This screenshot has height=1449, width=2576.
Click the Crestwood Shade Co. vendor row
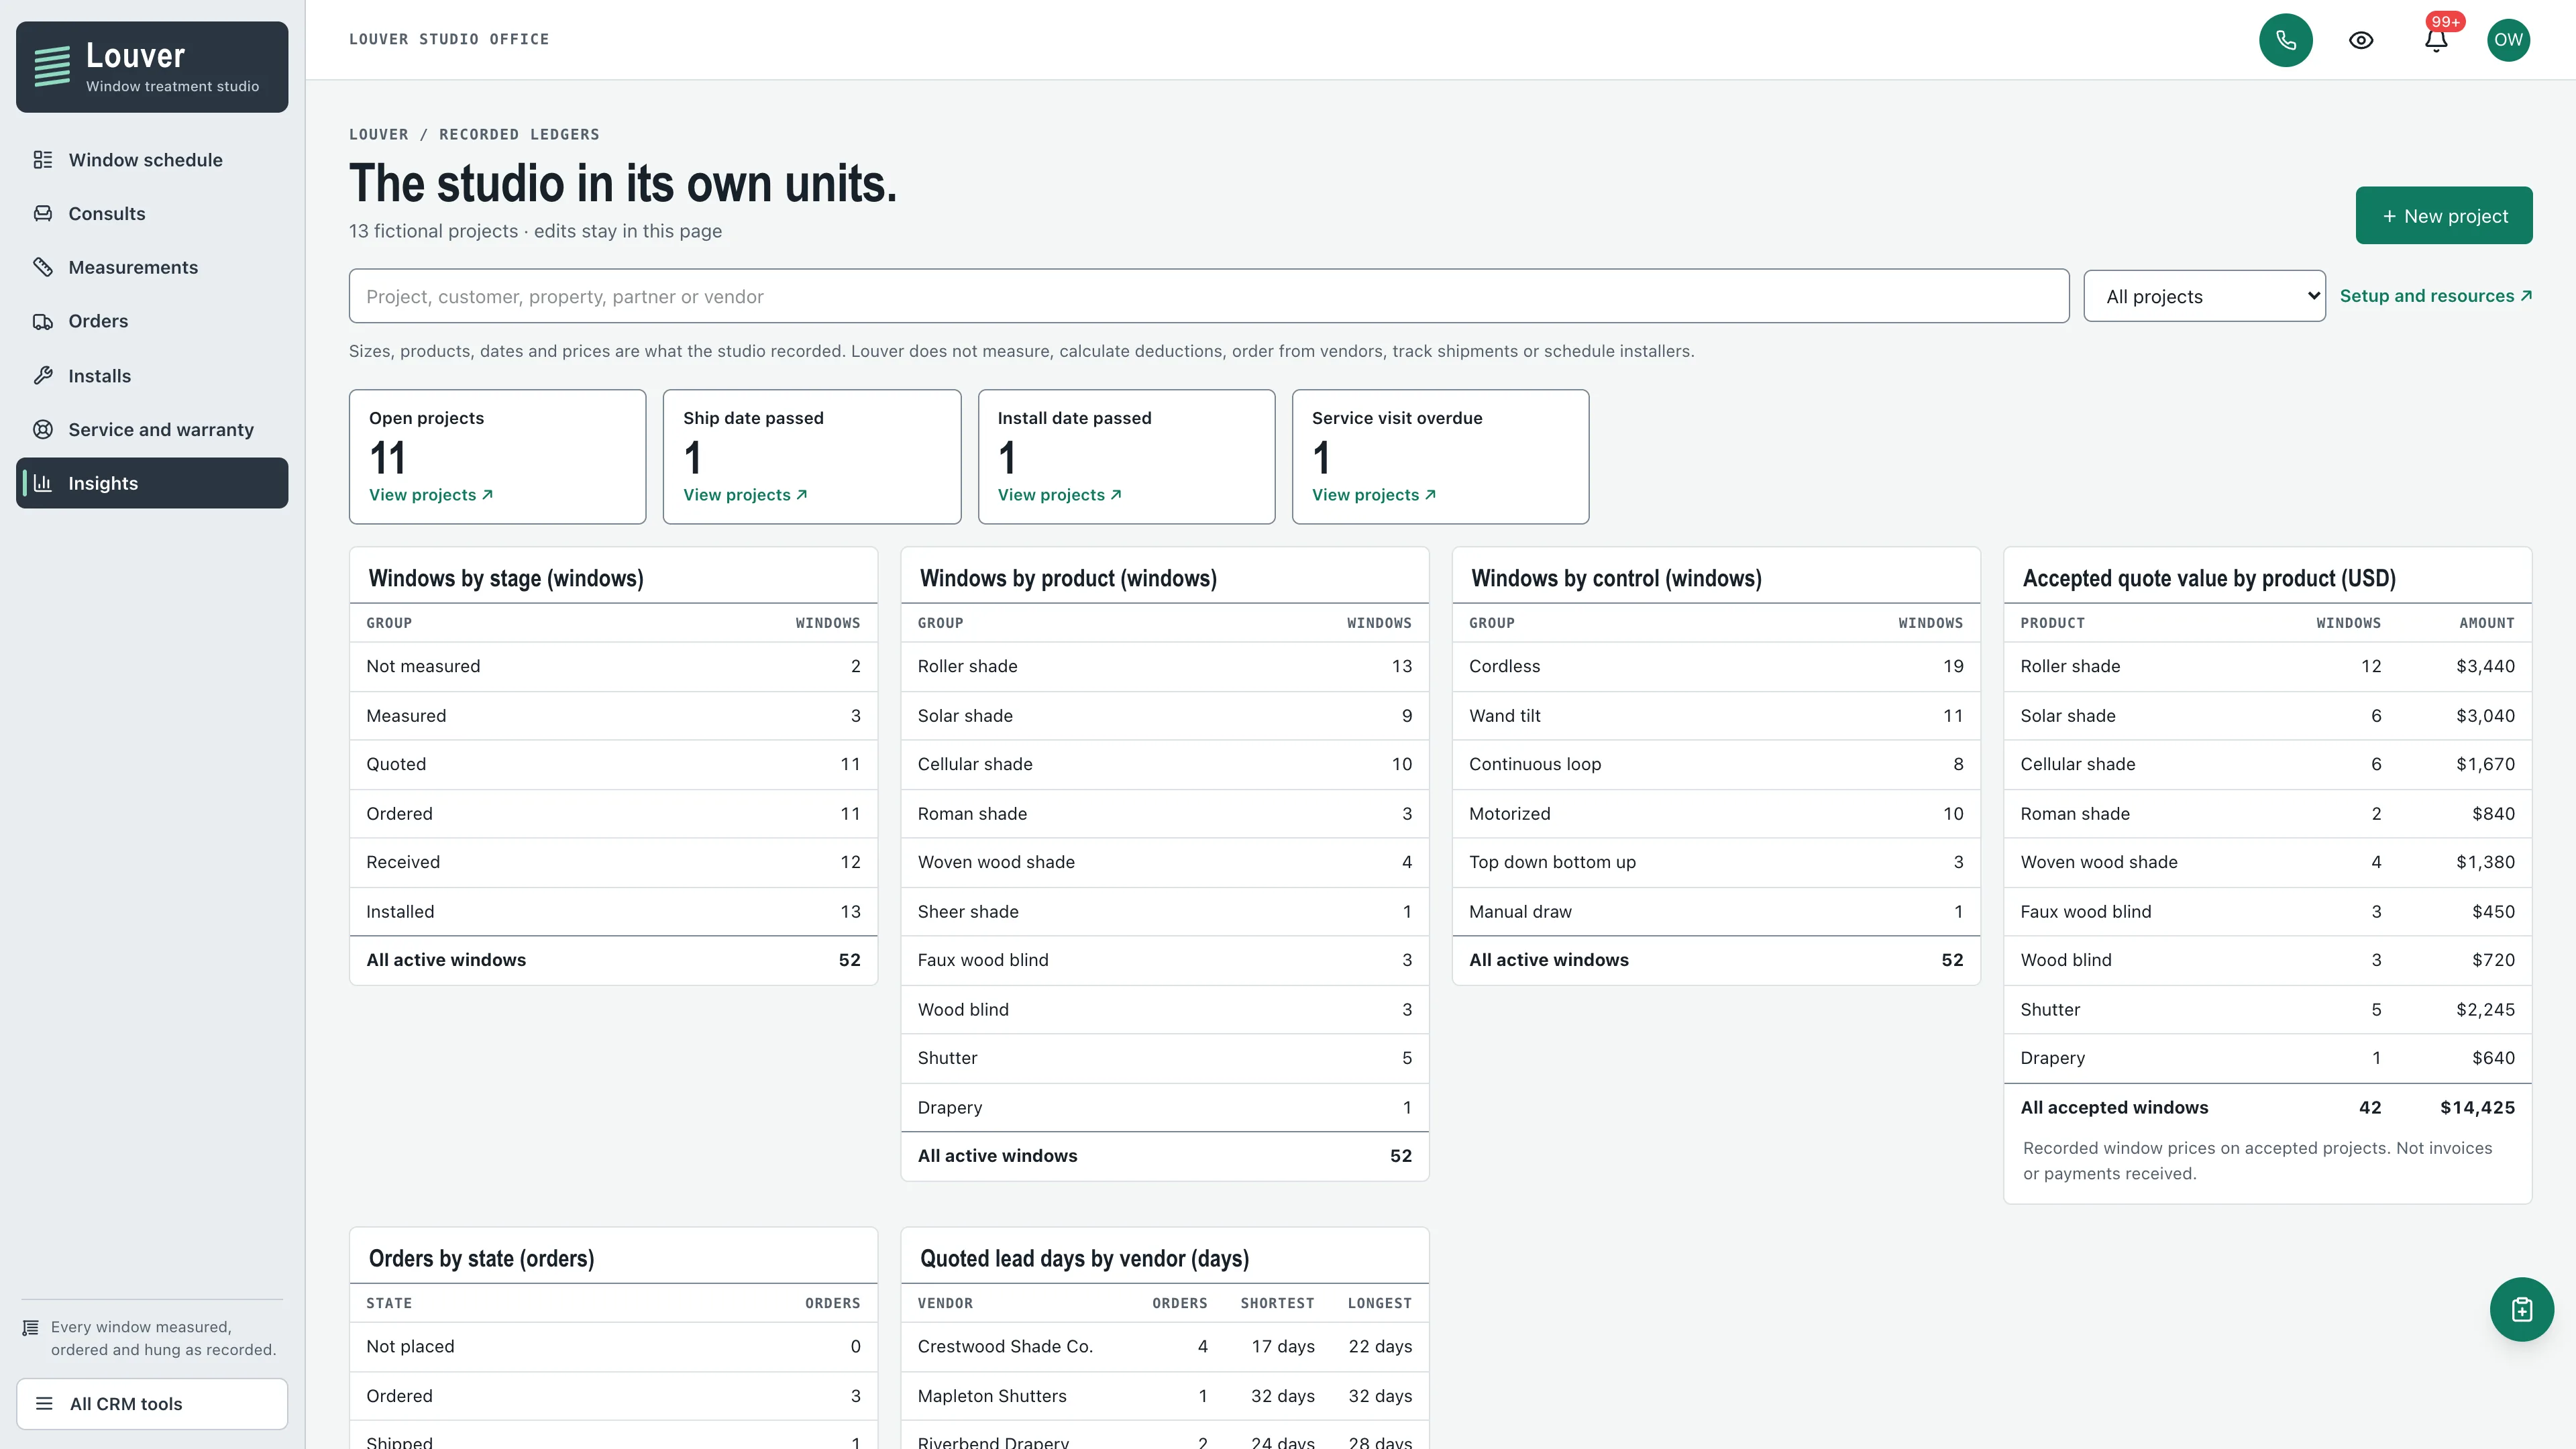(x=1164, y=1346)
